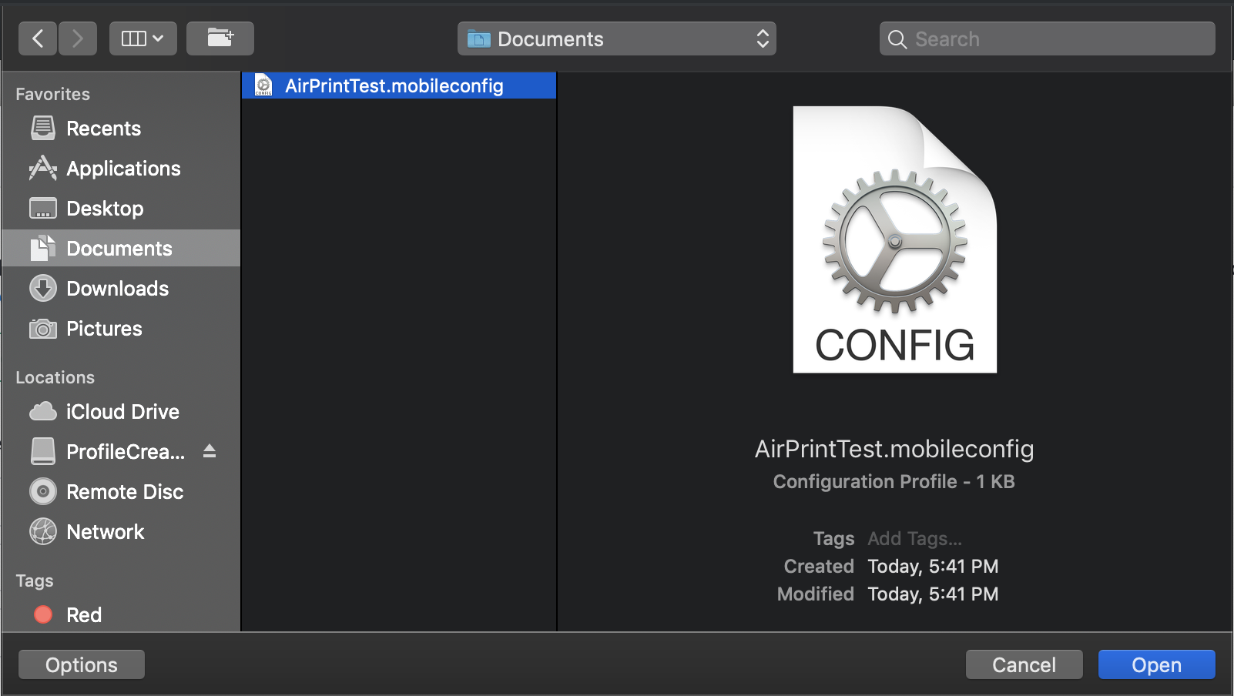Click the preview filename AirPrintTest.mobileconfig

pos(894,449)
